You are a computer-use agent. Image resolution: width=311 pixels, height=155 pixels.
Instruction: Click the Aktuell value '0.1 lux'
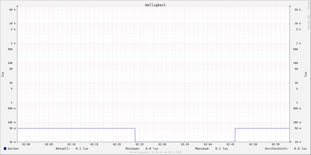tap(82, 149)
